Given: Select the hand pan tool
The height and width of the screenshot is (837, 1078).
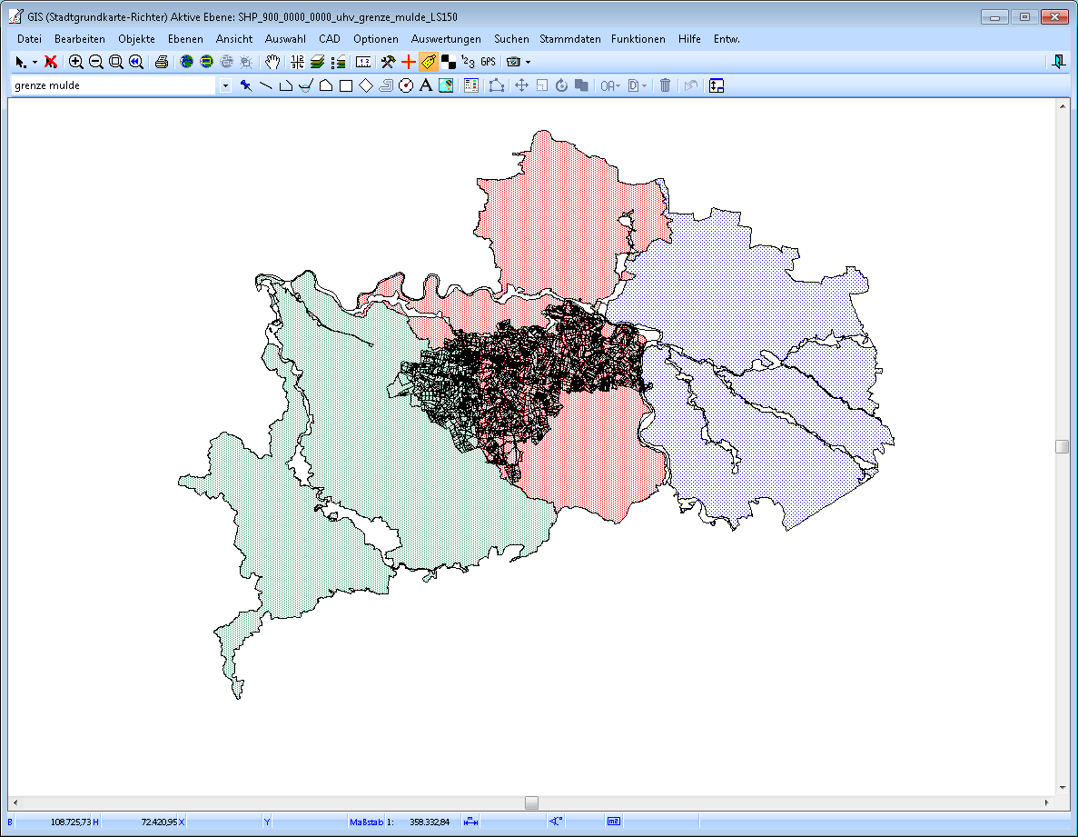Looking at the screenshot, I should pos(272,62).
